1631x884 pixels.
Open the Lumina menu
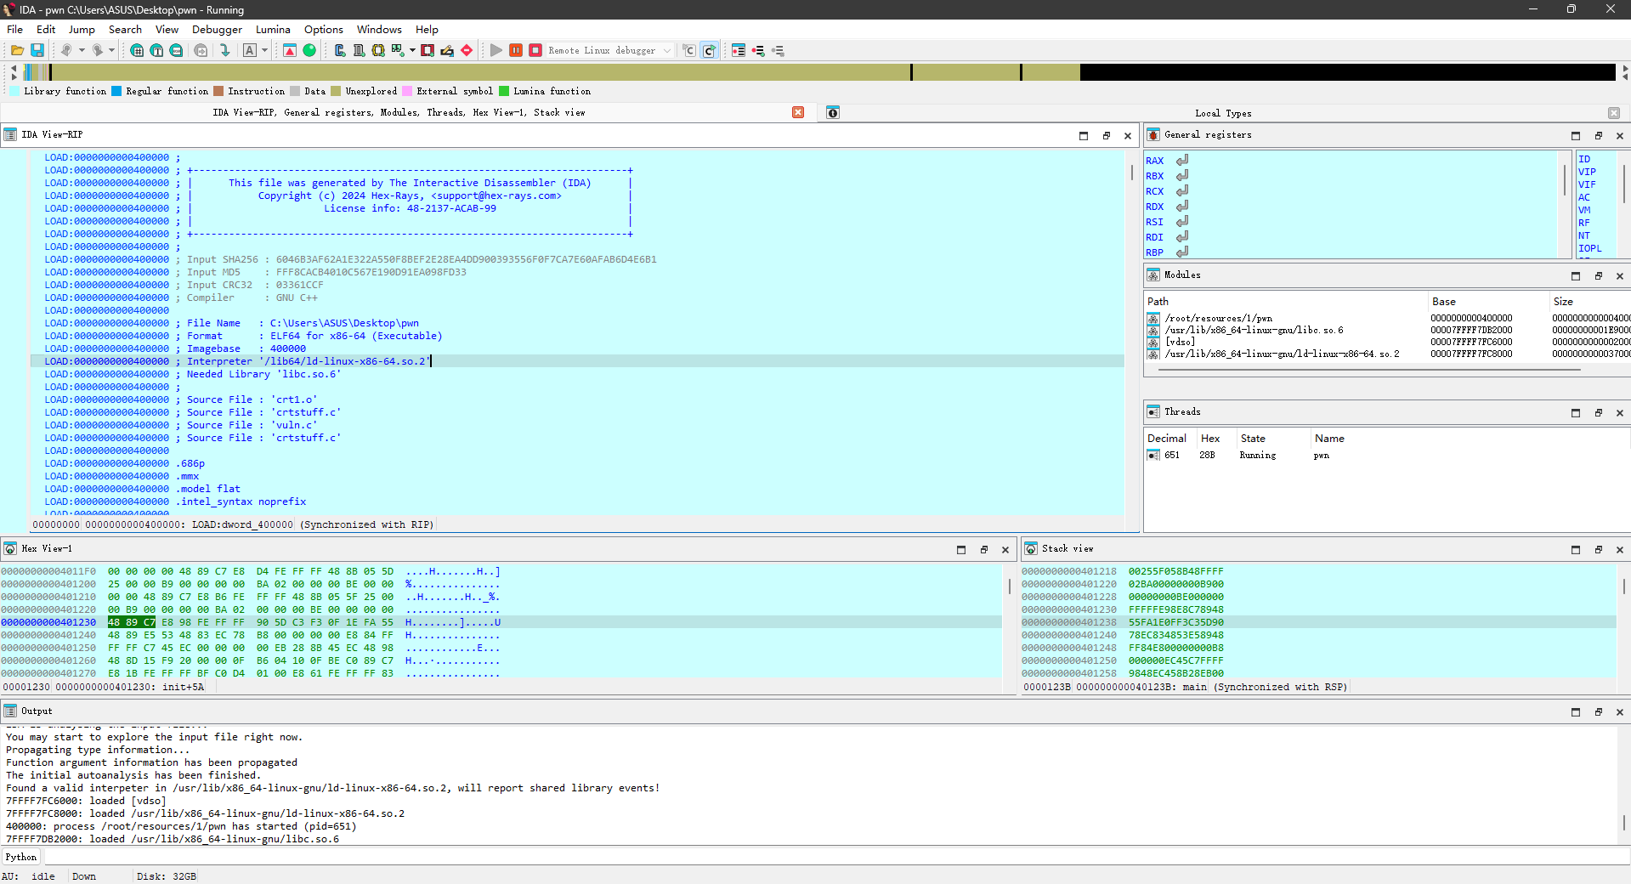[273, 30]
